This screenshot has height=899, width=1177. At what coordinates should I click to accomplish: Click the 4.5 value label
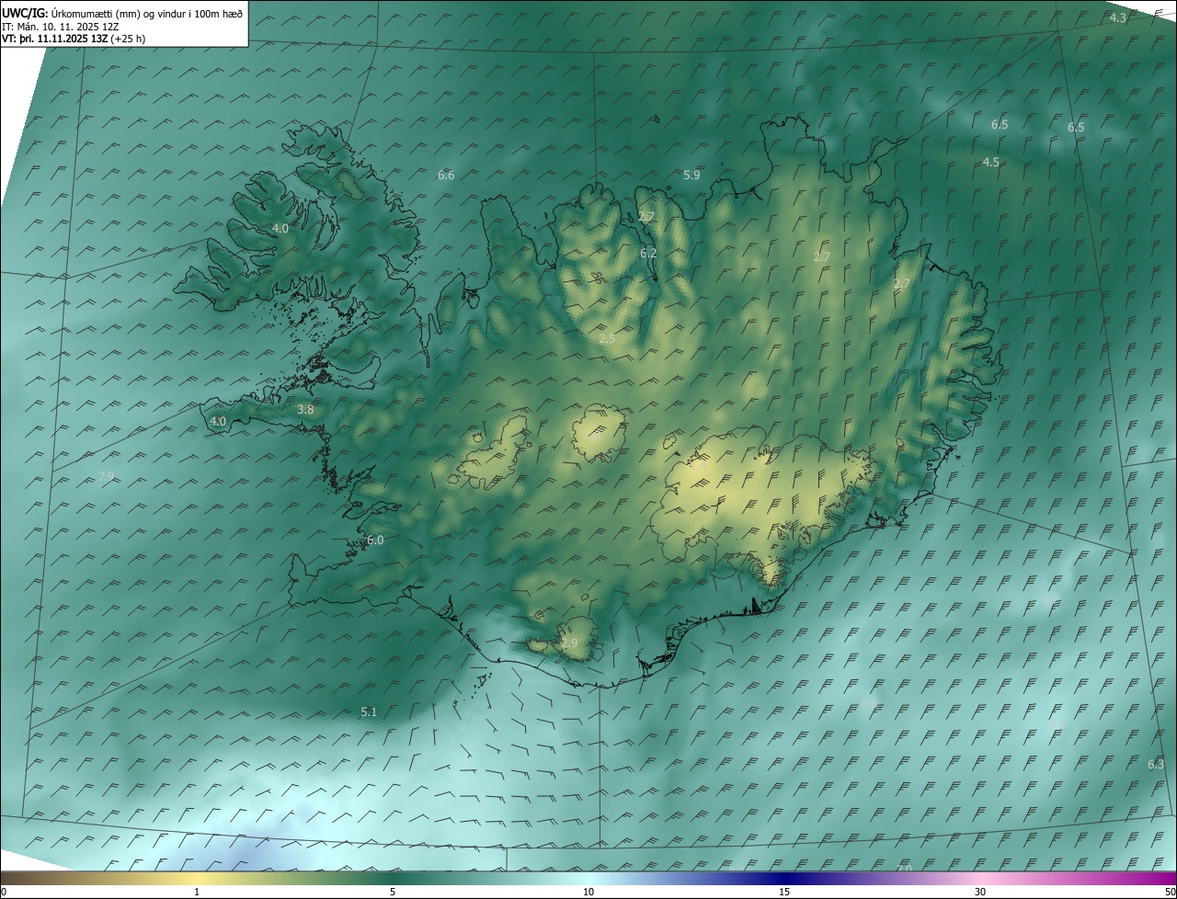click(990, 162)
